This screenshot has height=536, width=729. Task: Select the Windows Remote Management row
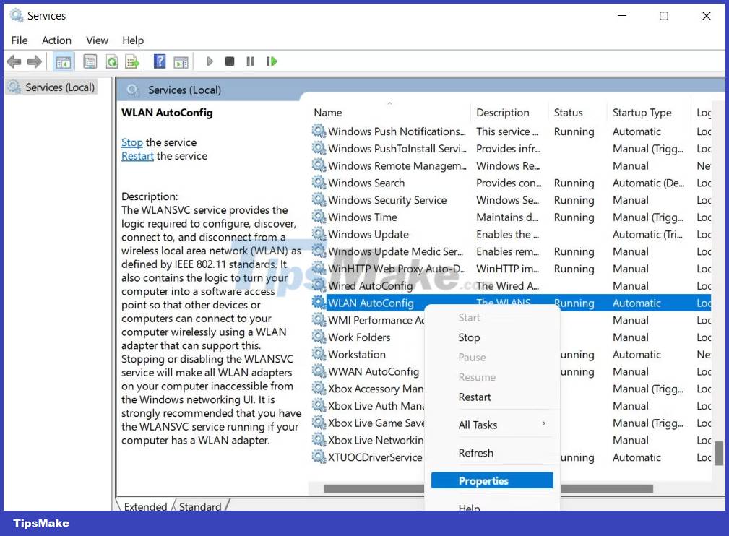coord(510,166)
